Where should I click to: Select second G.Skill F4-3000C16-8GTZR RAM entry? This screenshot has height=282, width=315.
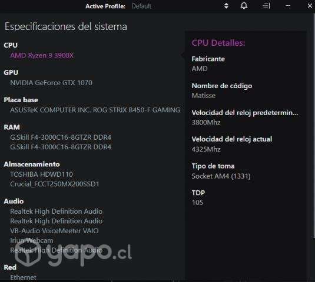61,147
